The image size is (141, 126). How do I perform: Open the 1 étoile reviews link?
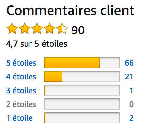(19, 118)
